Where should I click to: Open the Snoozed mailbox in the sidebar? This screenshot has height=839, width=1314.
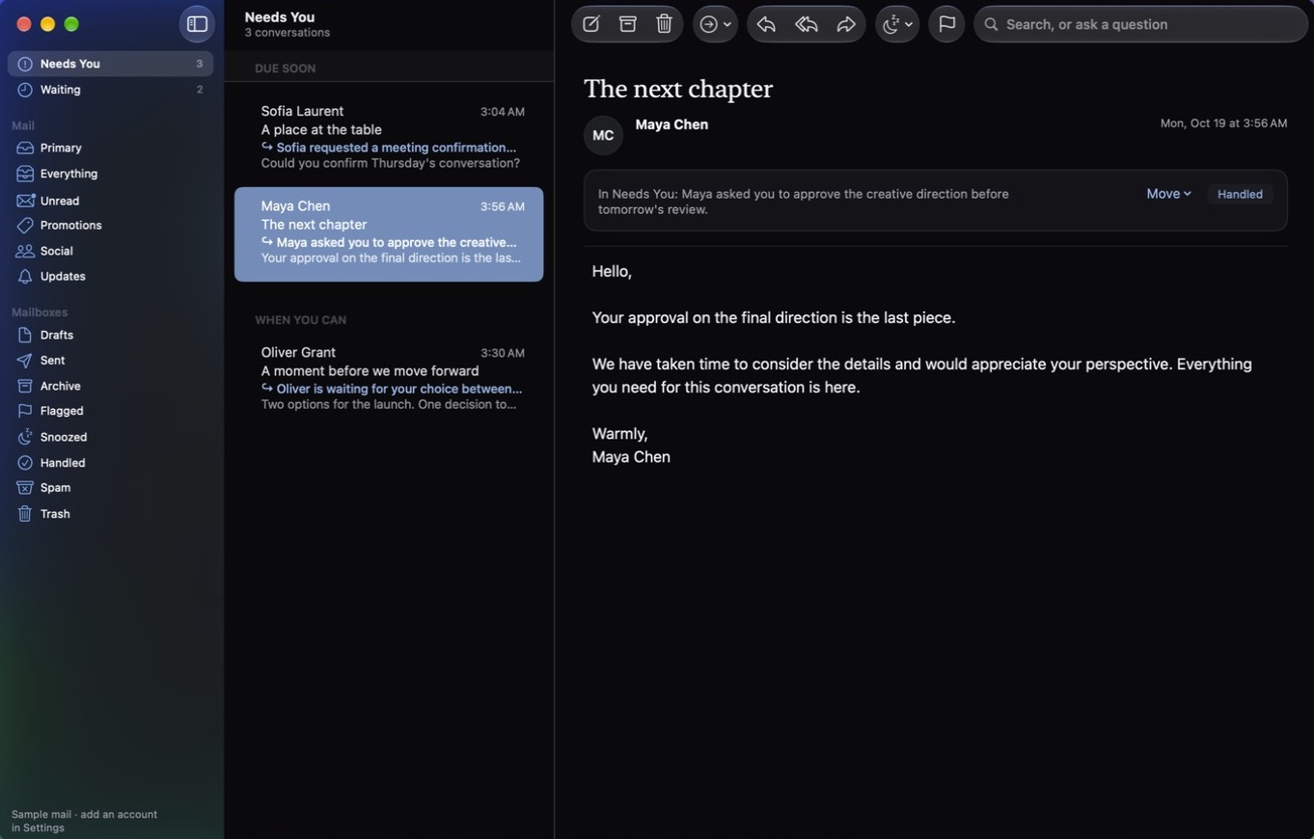click(x=111, y=437)
